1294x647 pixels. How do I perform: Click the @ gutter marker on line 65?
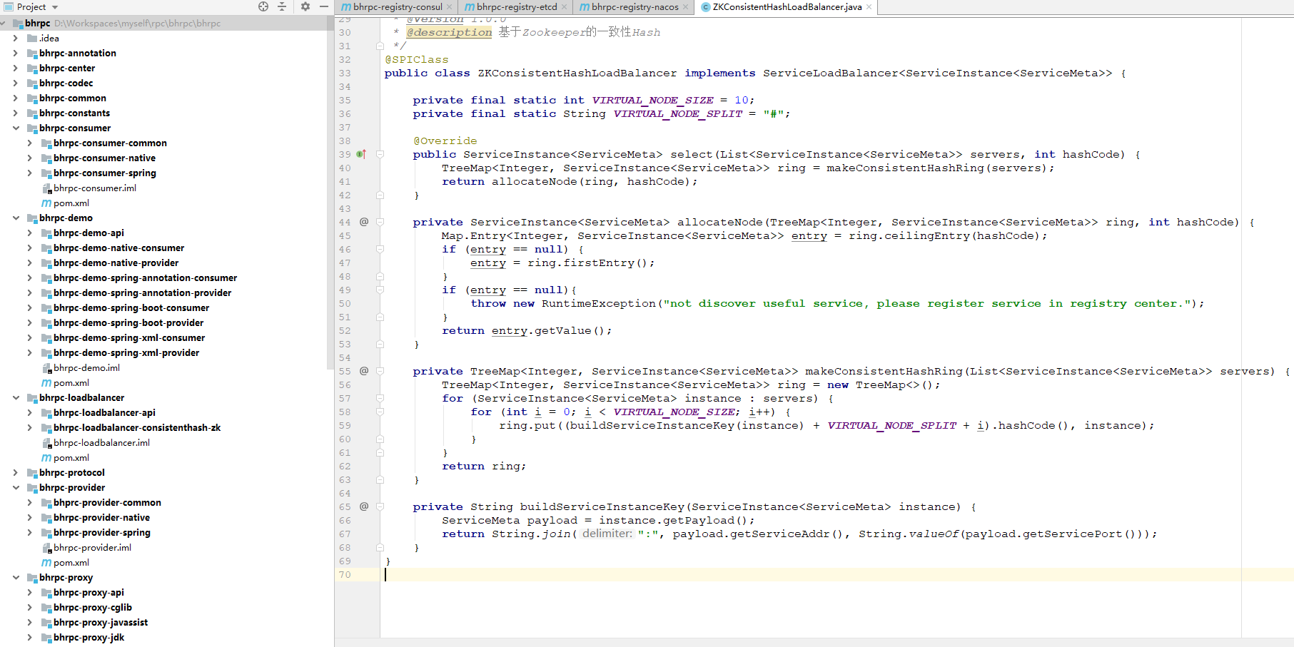pos(364,506)
